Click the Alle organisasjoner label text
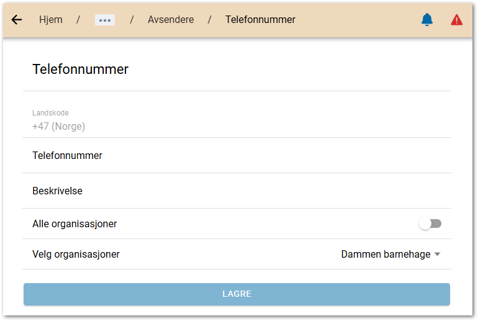The image size is (478, 321). [74, 224]
